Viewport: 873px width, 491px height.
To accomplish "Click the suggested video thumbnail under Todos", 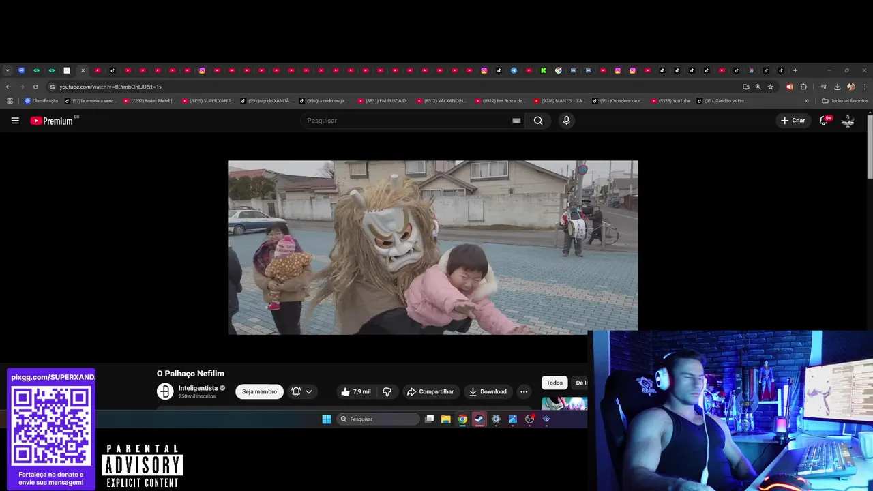I will [564, 404].
